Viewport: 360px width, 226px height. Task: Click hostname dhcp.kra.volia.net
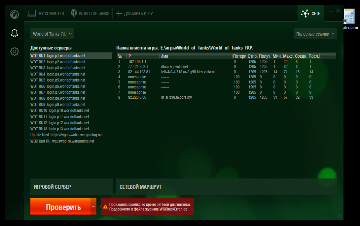174,67
